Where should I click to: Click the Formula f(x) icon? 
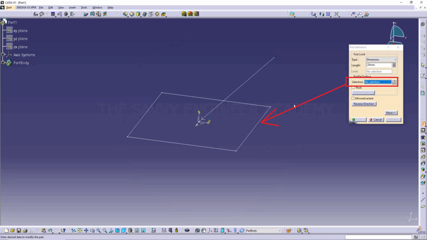pyautogui.click(x=36, y=14)
